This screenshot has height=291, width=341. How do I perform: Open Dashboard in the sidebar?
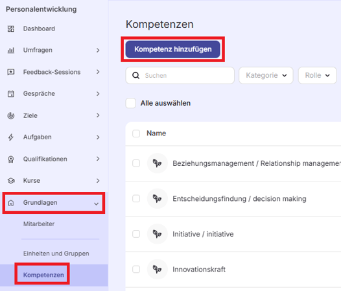click(x=39, y=29)
